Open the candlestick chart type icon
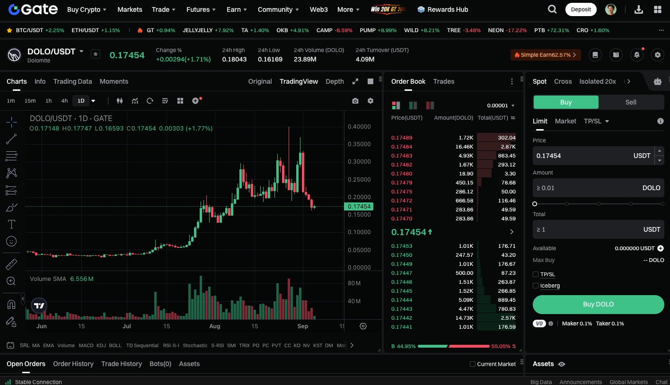Viewport: 670px width, 385px height. [x=119, y=101]
